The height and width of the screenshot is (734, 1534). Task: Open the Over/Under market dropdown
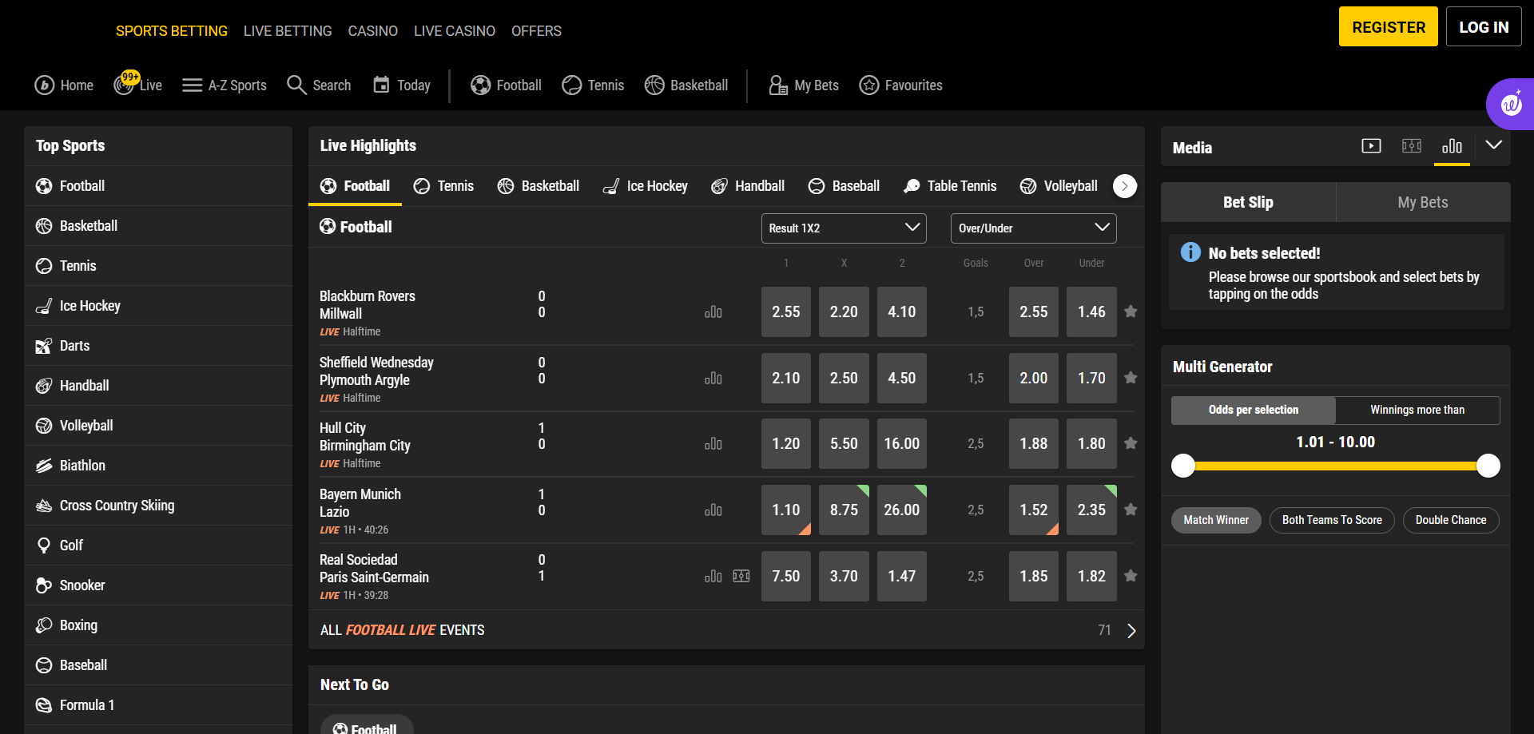pyautogui.click(x=1033, y=228)
